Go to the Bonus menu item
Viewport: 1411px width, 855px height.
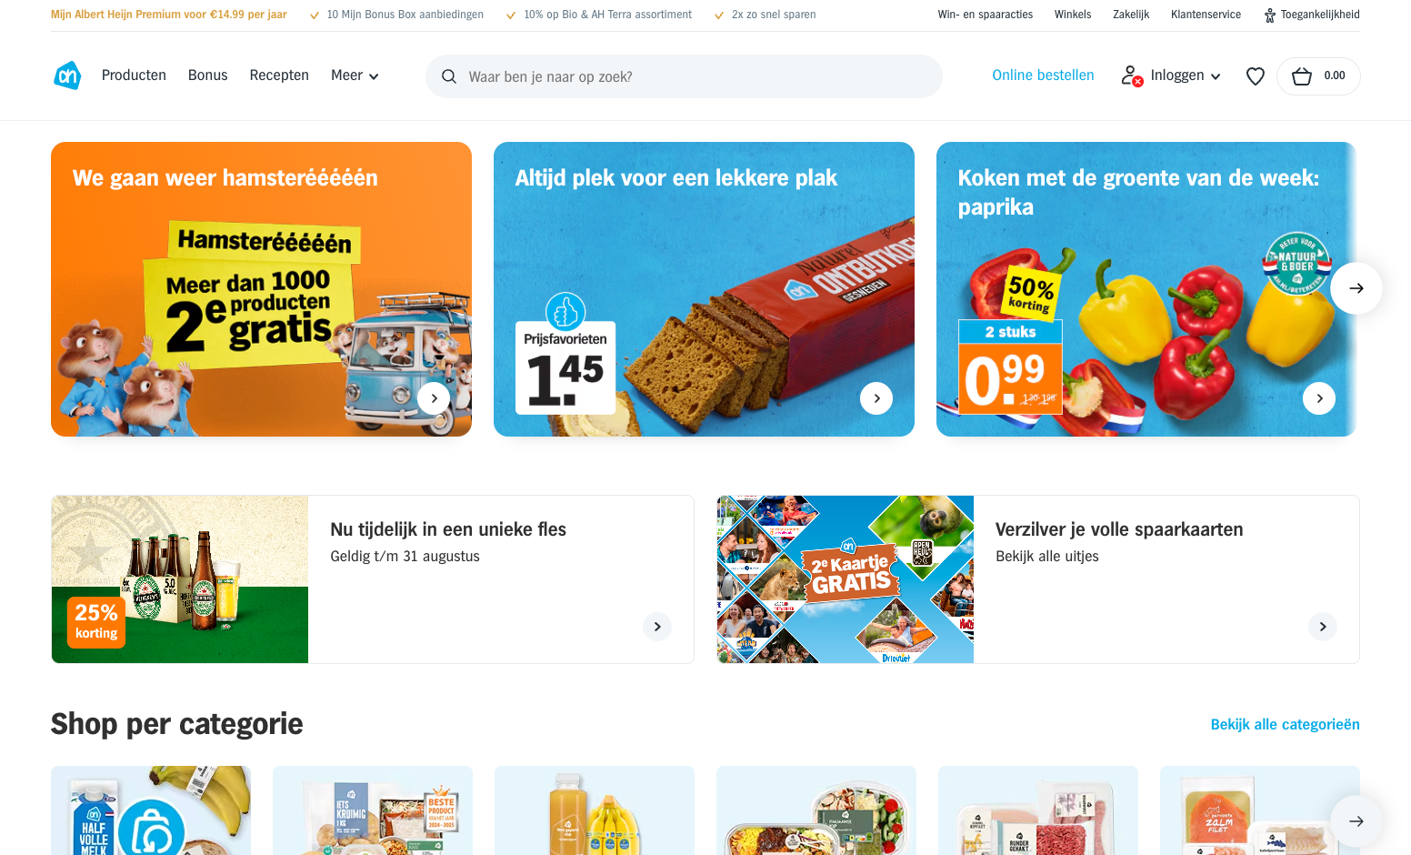[x=207, y=75]
